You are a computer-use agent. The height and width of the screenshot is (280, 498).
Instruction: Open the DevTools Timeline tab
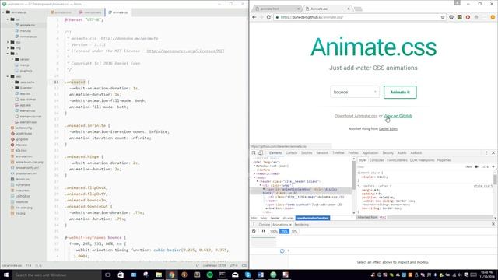338,152
